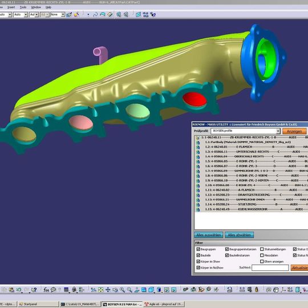The height and width of the screenshot is (308, 308).
Task: Open the Tools menu
Action: point(23,7)
